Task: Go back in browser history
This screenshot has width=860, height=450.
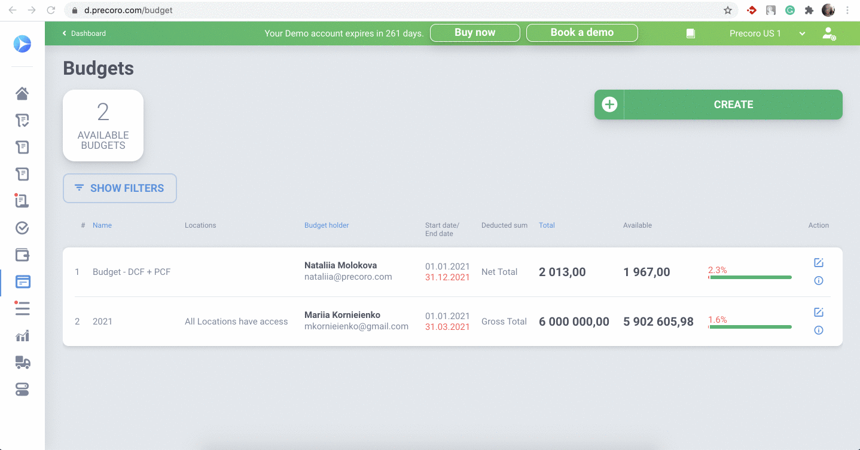Action: point(12,10)
